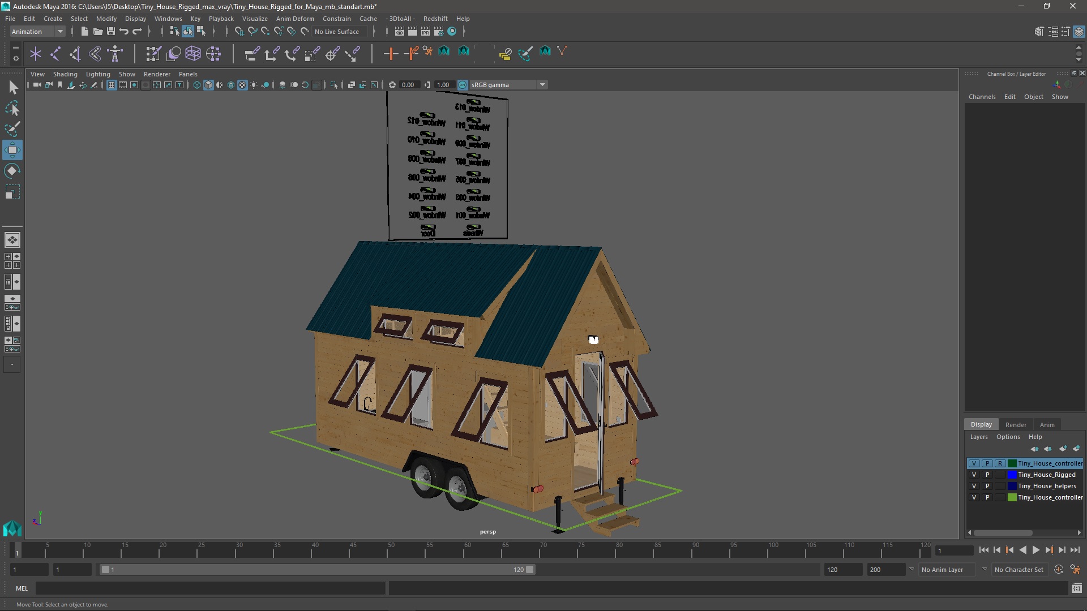Screen dimensions: 1087x611
Task: Click the No Live Surface field
Action: (340, 32)
